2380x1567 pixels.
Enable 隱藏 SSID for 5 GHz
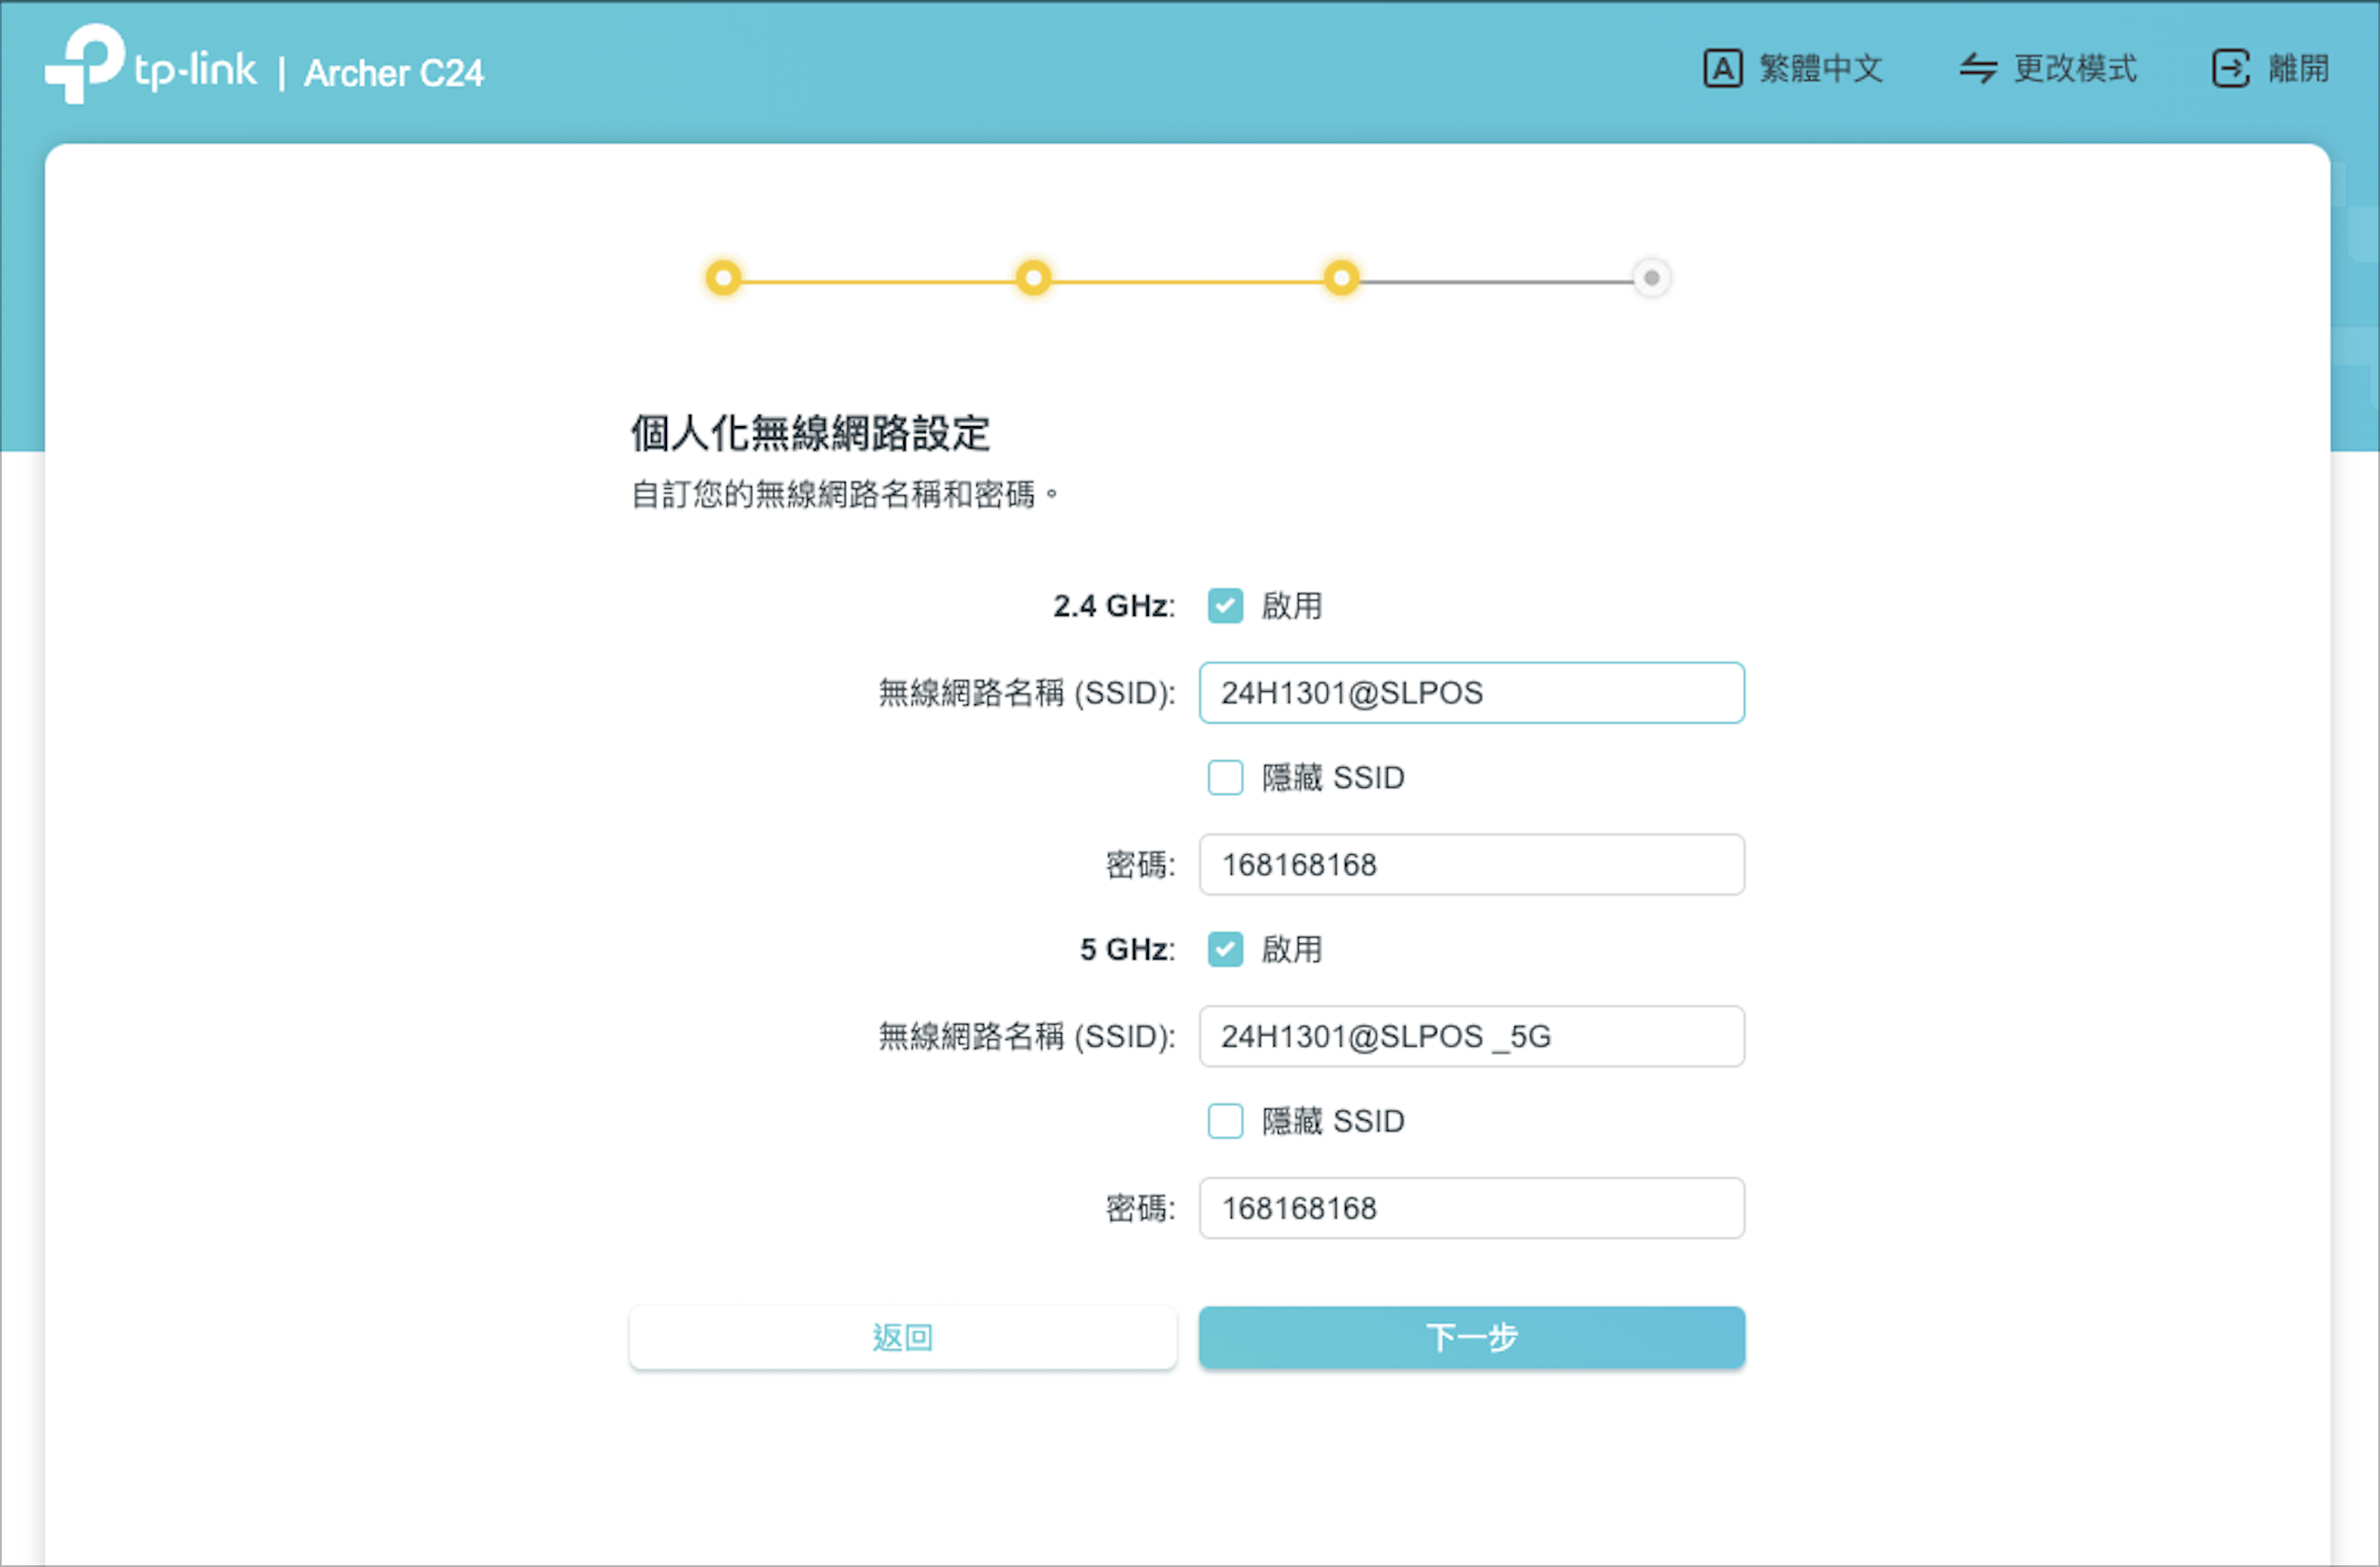coord(1225,1122)
